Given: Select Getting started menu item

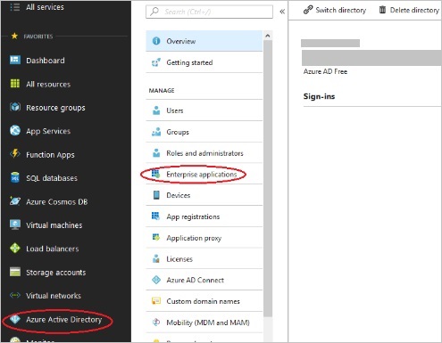Looking at the screenshot, I should [204, 62].
